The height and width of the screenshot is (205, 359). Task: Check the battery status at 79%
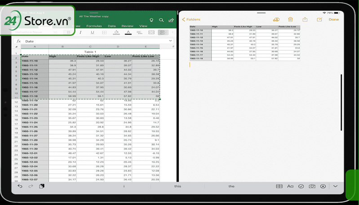point(333,13)
